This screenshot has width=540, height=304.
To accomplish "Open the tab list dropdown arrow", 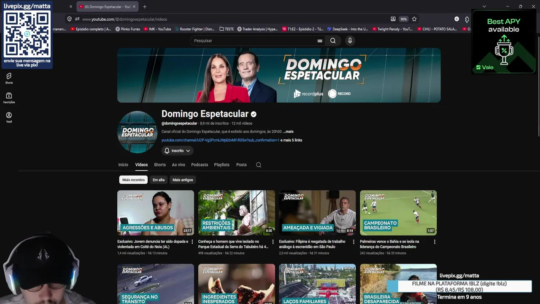I will pos(484,7).
